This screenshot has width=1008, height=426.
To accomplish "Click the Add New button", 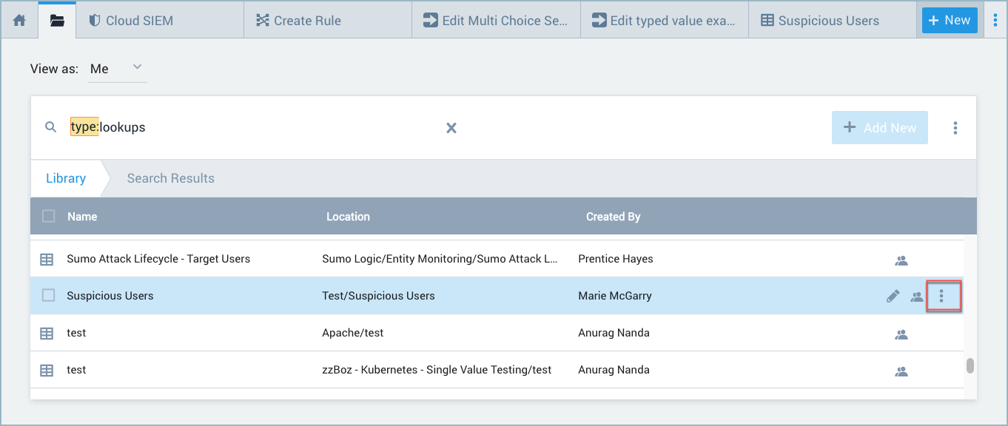I will 879,127.
